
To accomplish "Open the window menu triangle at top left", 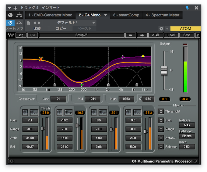I will click(x=9, y=8).
